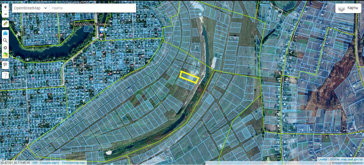Image resolution: width=364 pixels, height=165 pixels.
Task: Follow the Leaflet attribution link
Action: click(323, 159)
